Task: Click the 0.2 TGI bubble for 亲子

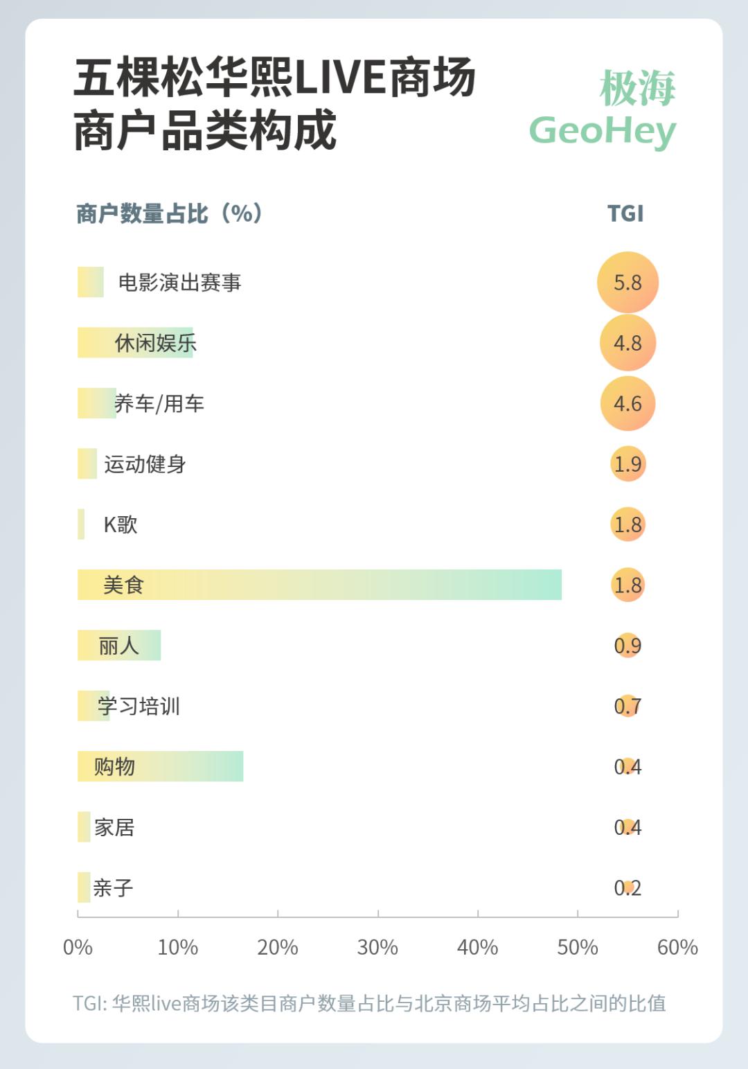Action: (627, 887)
